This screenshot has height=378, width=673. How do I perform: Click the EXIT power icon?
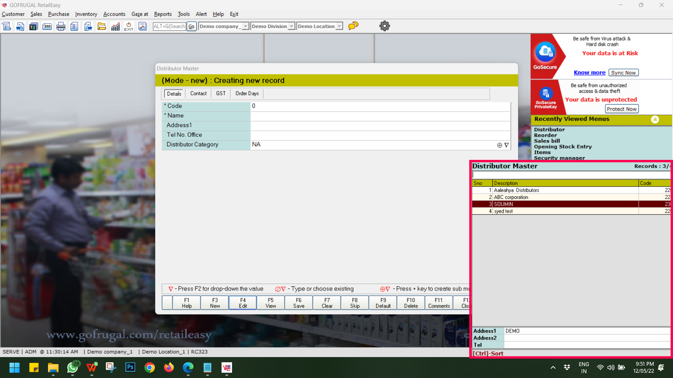pos(129,26)
